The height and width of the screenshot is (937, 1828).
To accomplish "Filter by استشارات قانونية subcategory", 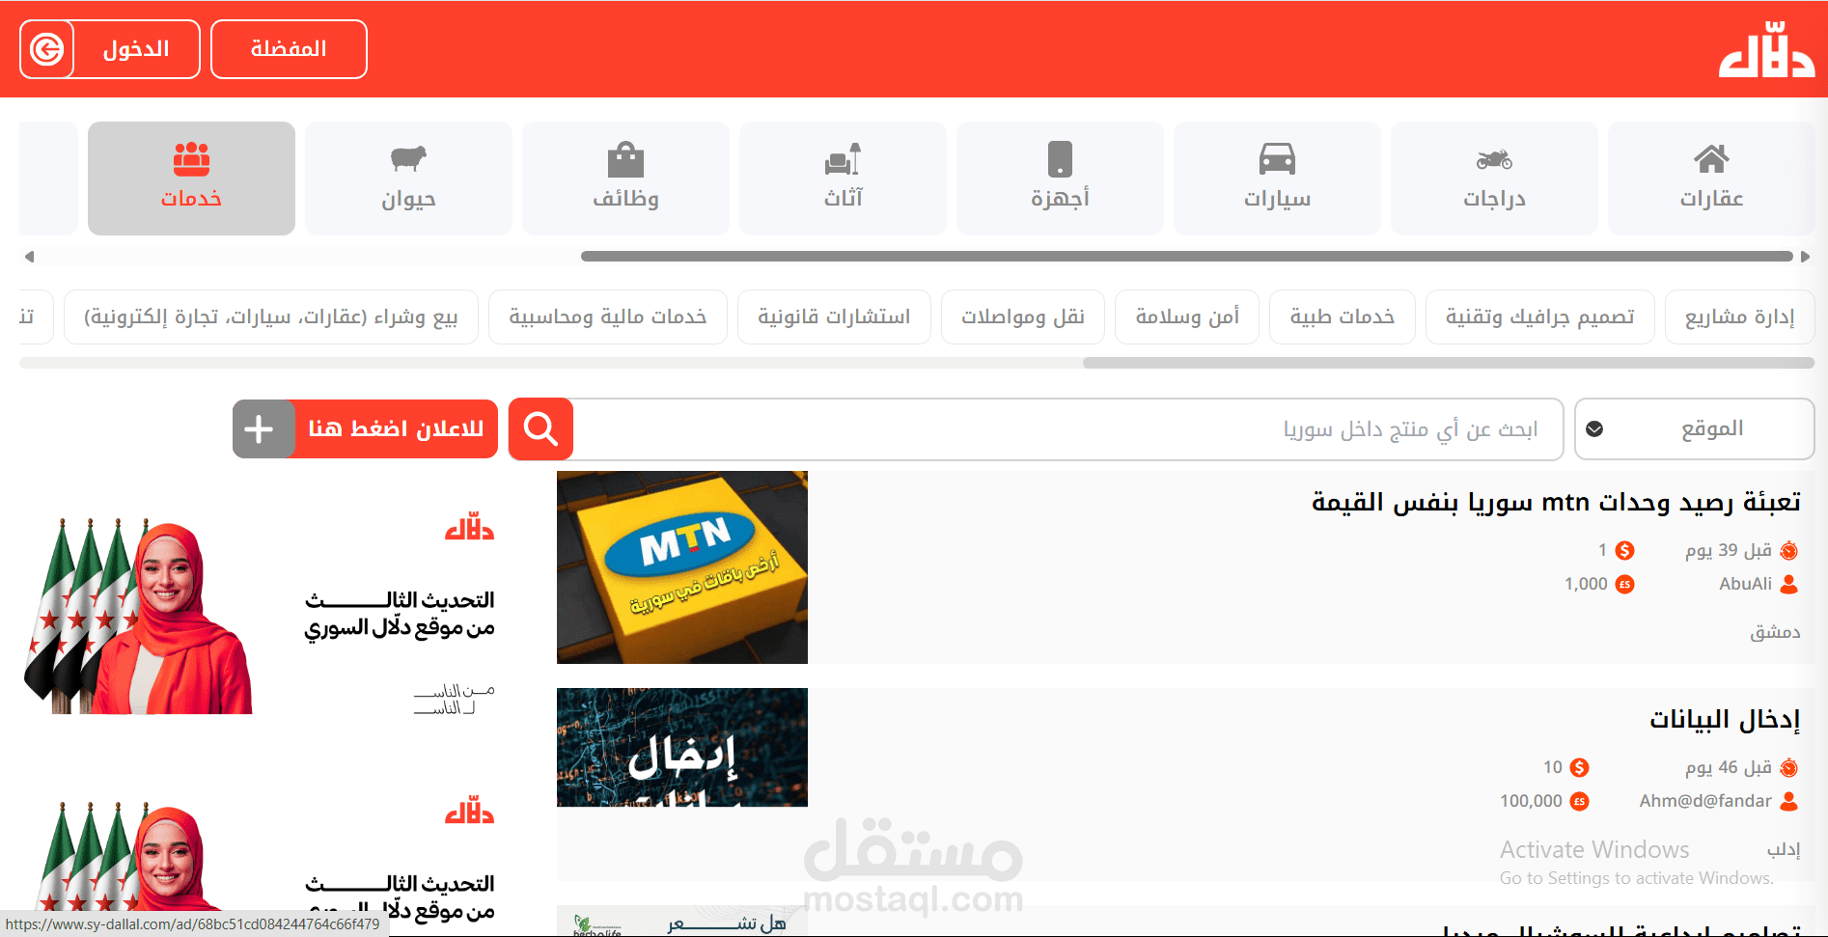I will (834, 317).
